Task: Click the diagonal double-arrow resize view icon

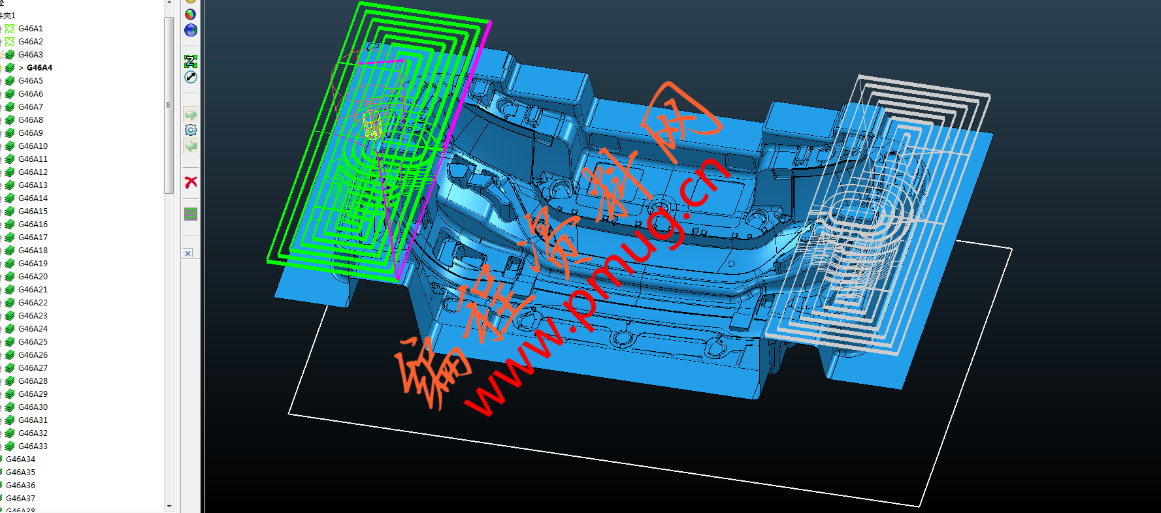Action: 191,77
